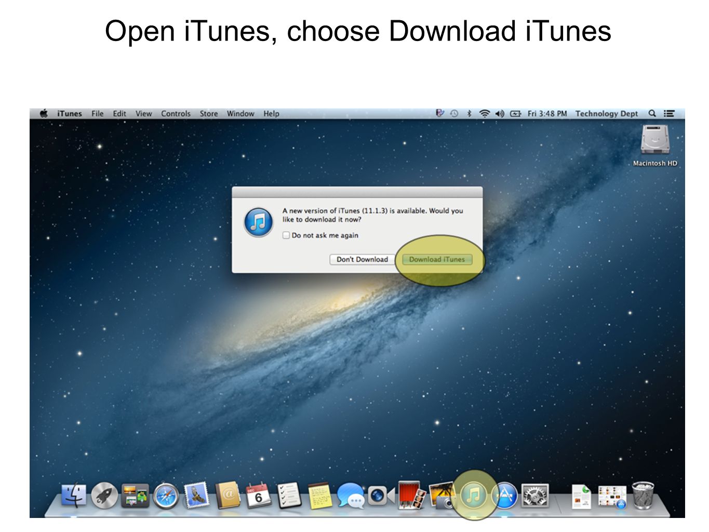Start FaceTime from the Dock
Viewport: 709px width, 532px height.
pyautogui.click(x=379, y=496)
